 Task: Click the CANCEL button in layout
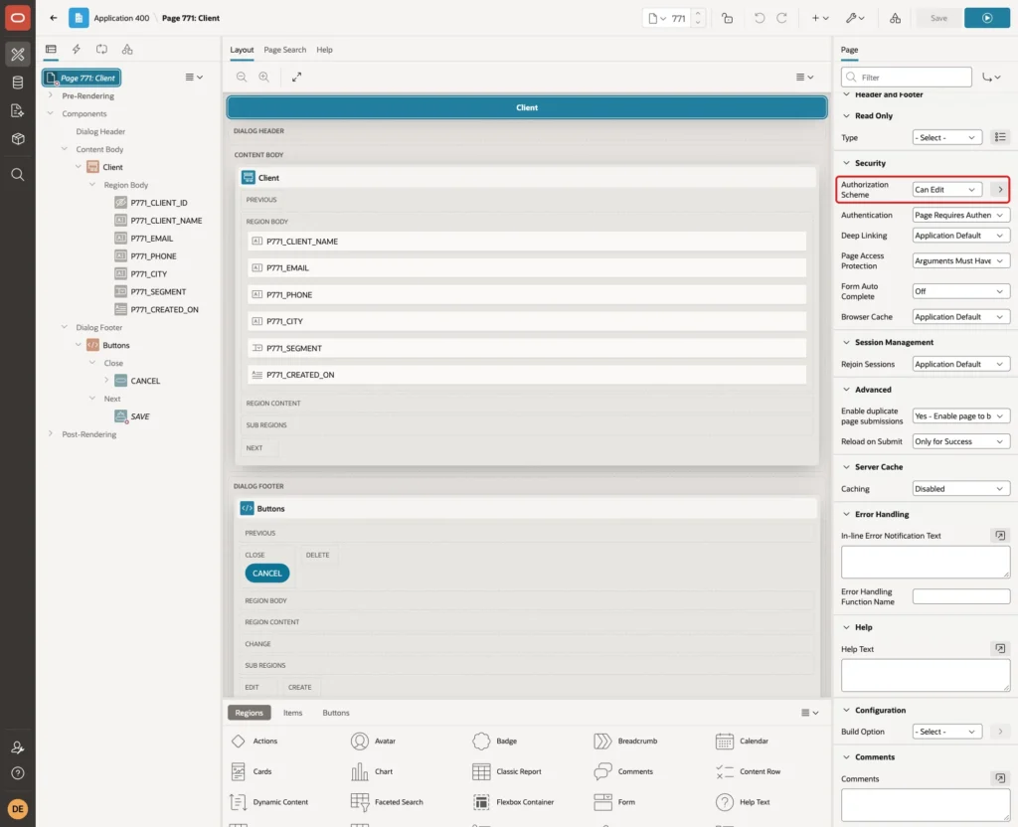(266, 574)
